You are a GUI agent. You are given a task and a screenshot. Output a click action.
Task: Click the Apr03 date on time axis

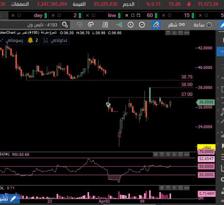click(x=104, y=201)
